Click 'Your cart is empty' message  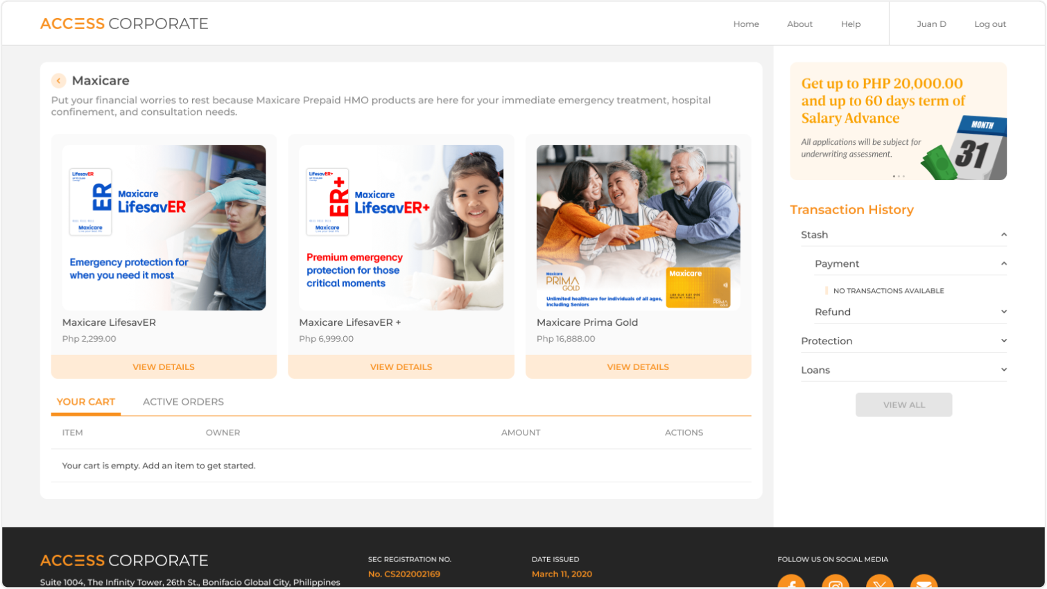(159, 466)
